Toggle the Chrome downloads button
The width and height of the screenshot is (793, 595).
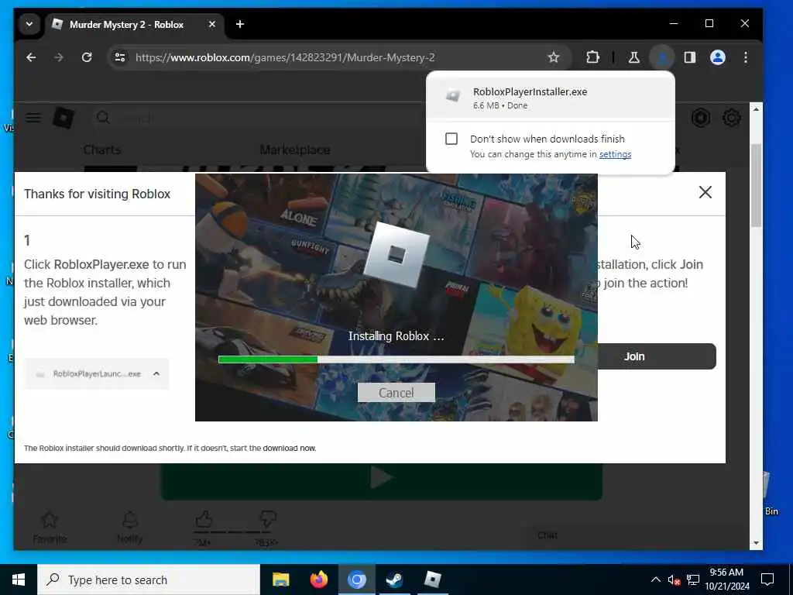pyautogui.click(x=662, y=57)
